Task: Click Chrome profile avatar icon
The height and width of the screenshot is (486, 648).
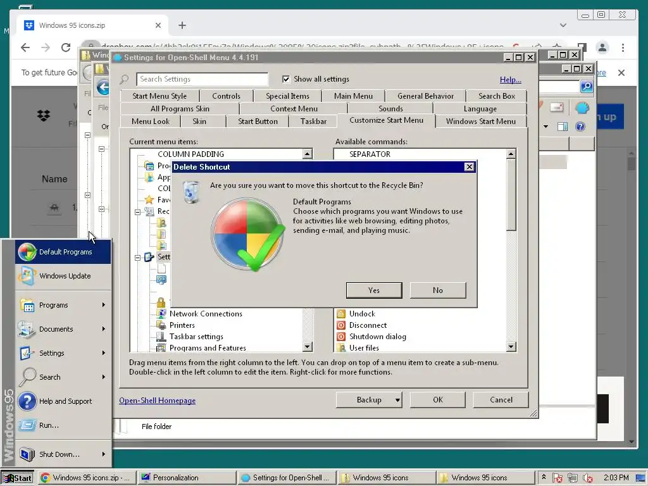Action: point(602,47)
